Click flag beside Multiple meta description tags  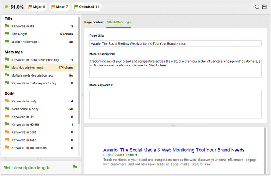[x=7, y=75]
